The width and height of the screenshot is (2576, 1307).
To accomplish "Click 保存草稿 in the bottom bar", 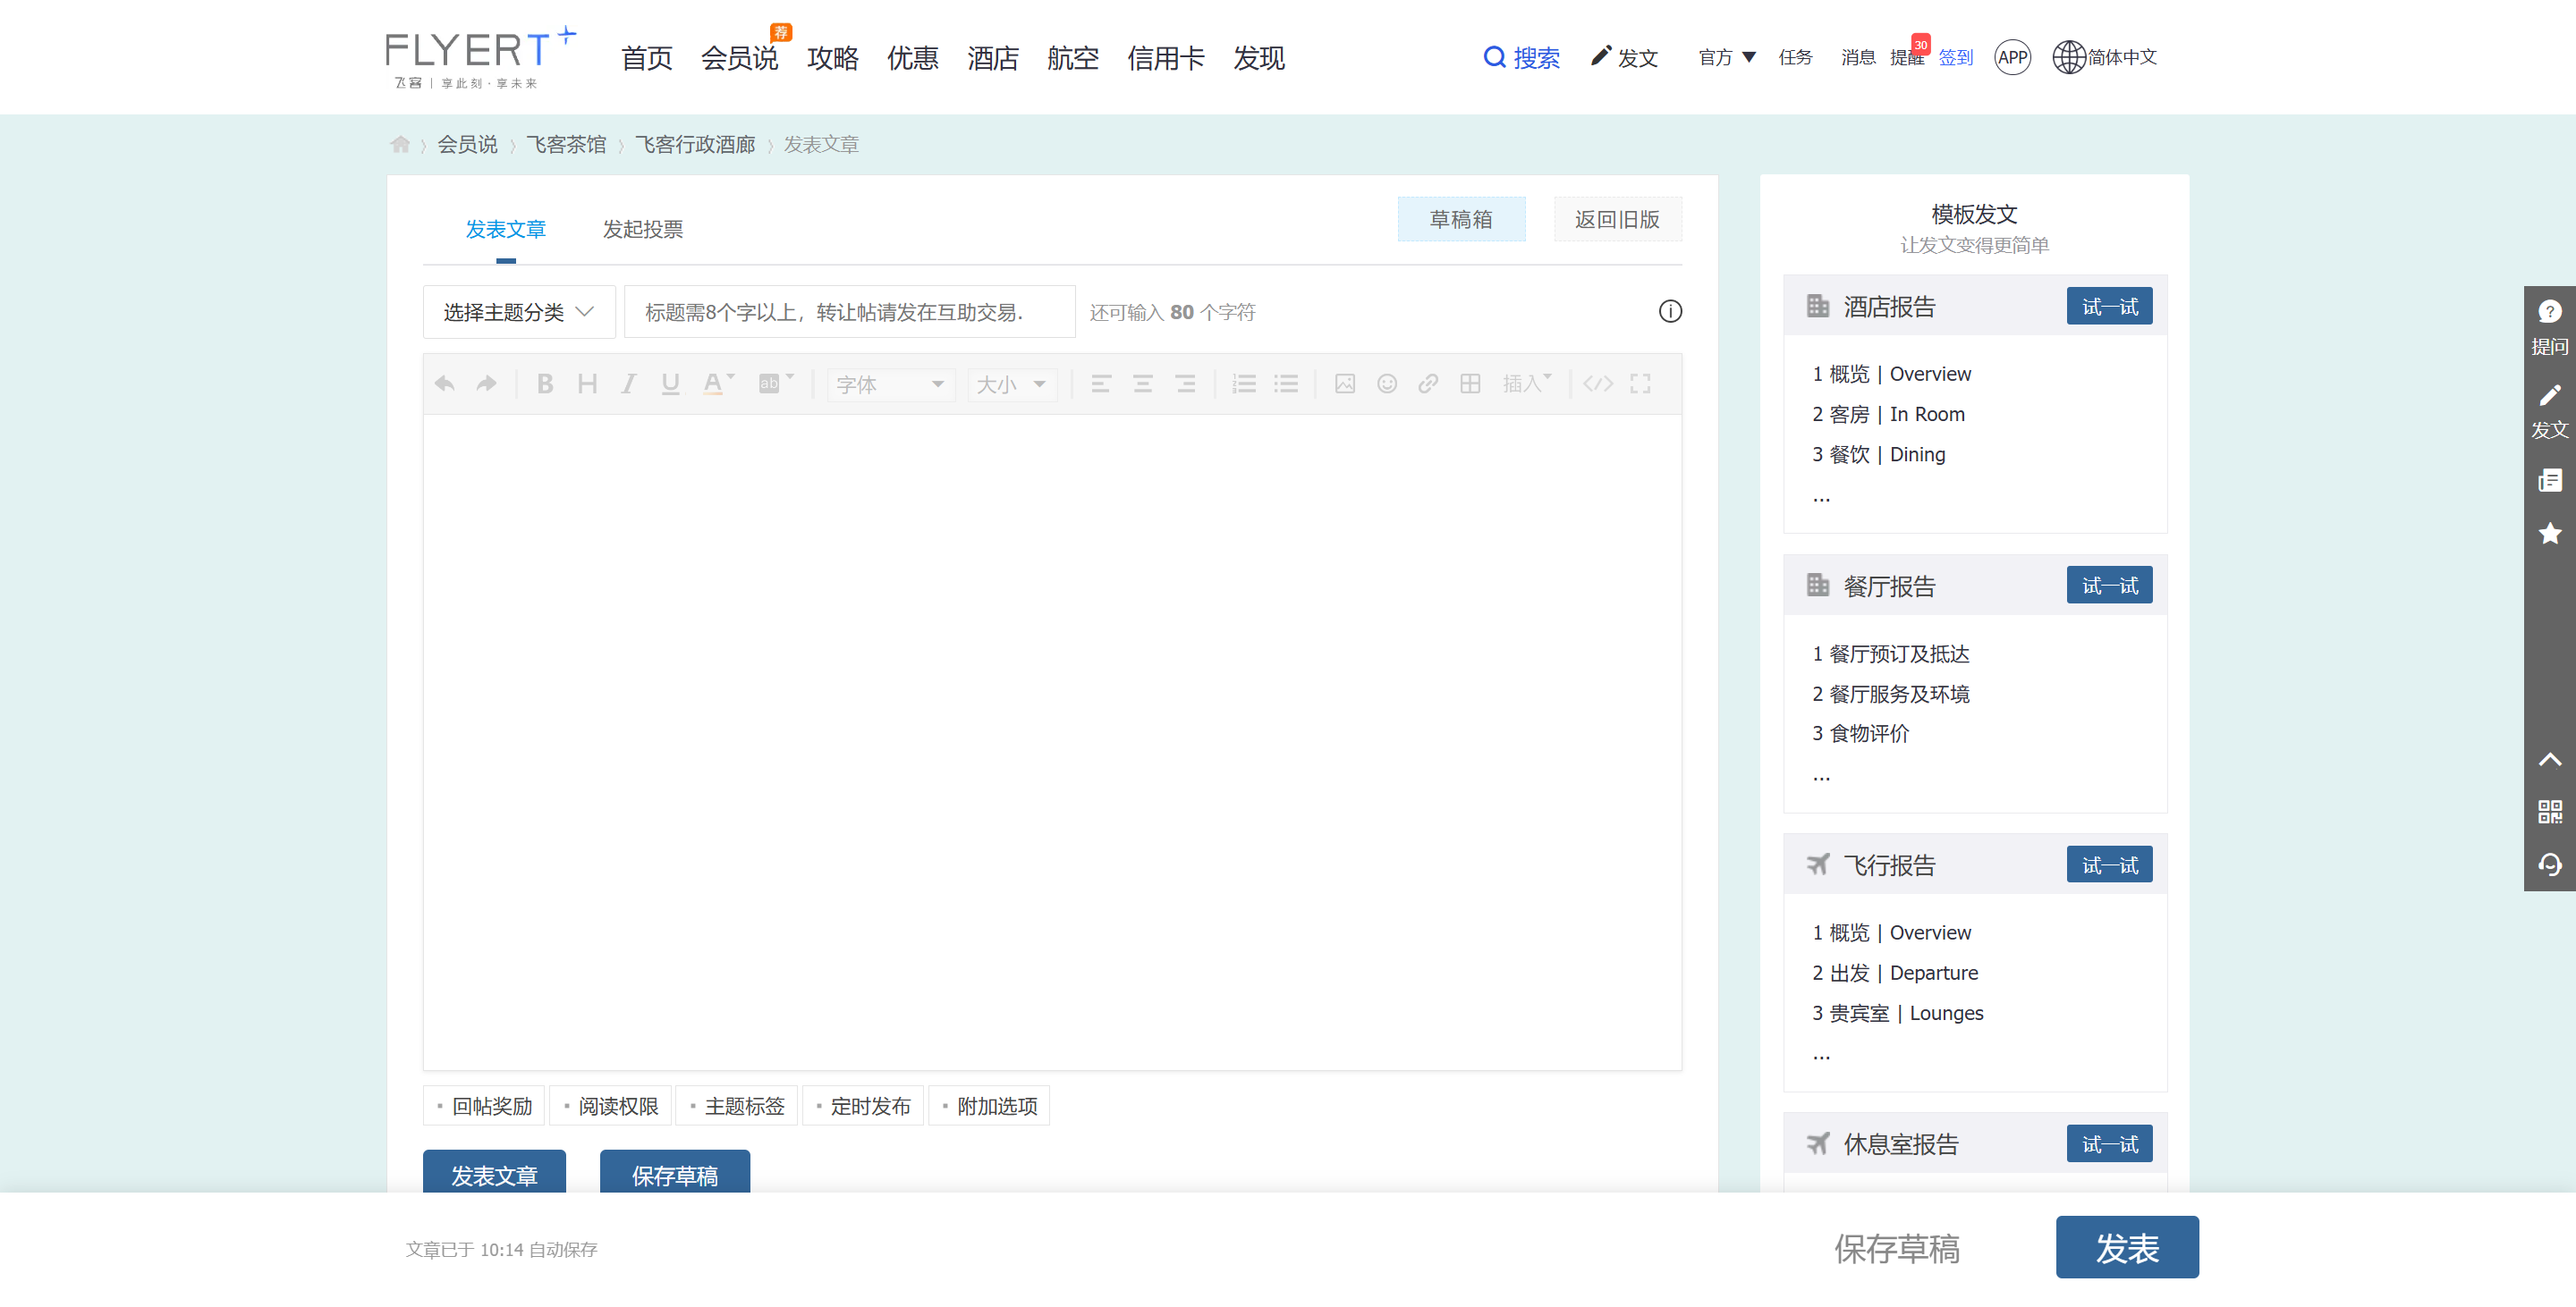I will coord(1896,1249).
